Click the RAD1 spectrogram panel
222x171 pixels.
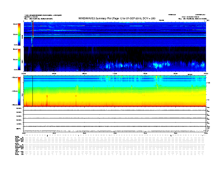(x=115, y=59)
